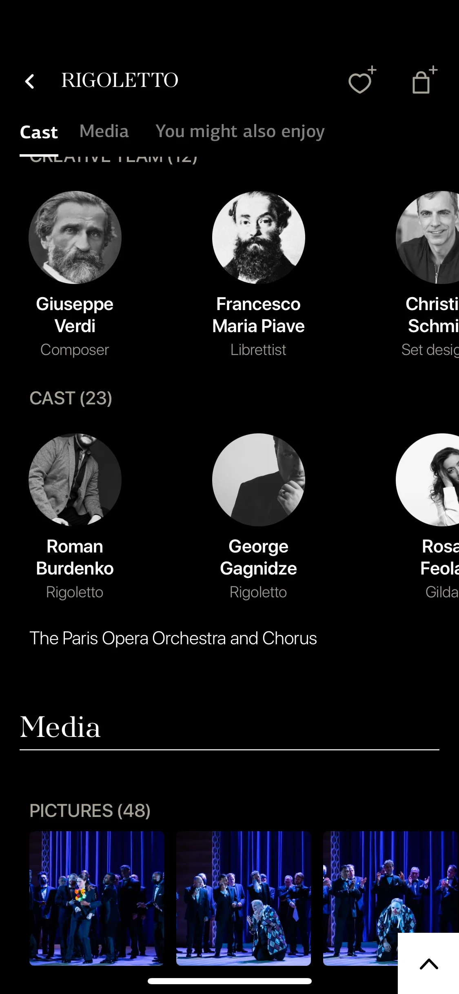The width and height of the screenshot is (459, 994).
Task: Open Giuseppe Verdi's portrait
Action: (x=75, y=237)
